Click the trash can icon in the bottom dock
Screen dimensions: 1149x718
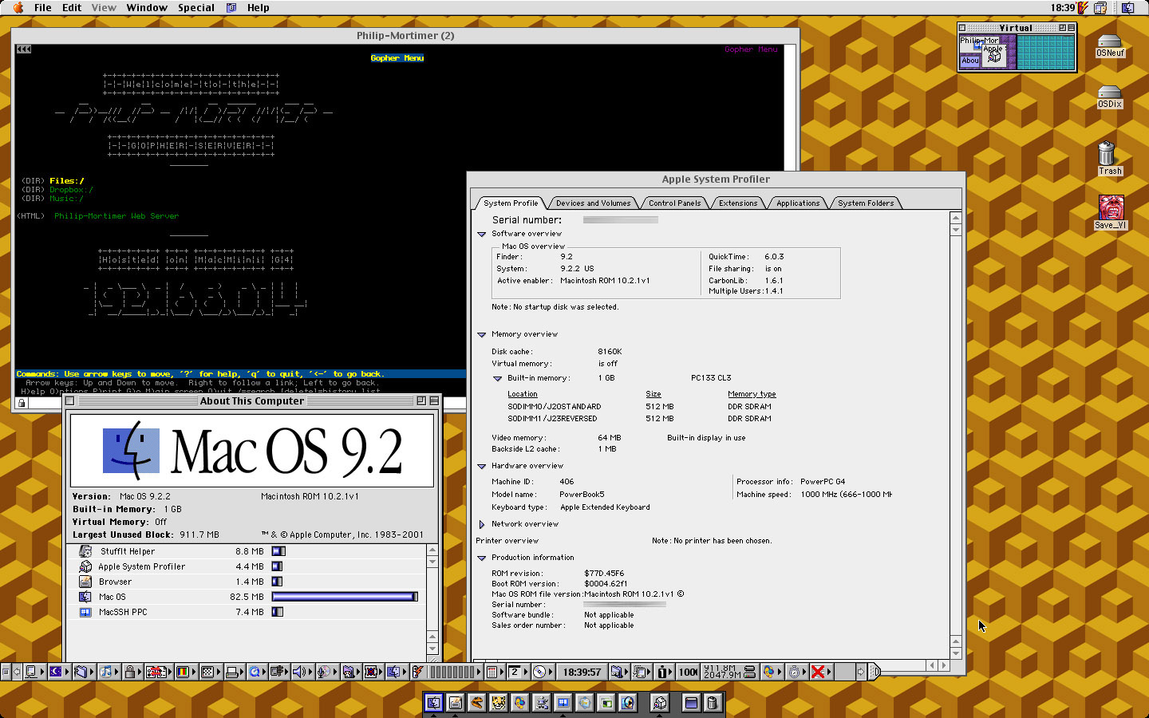(712, 702)
